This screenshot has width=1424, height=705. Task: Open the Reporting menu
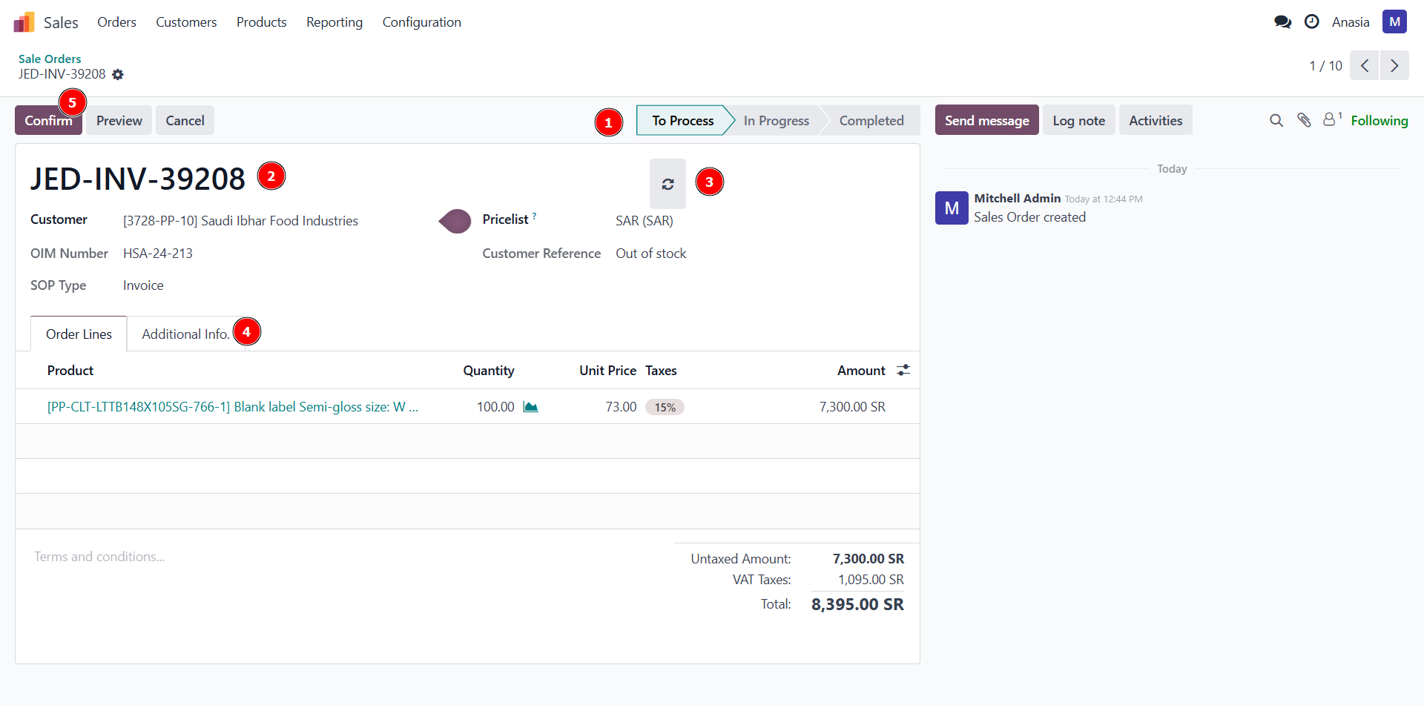tap(334, 22)
